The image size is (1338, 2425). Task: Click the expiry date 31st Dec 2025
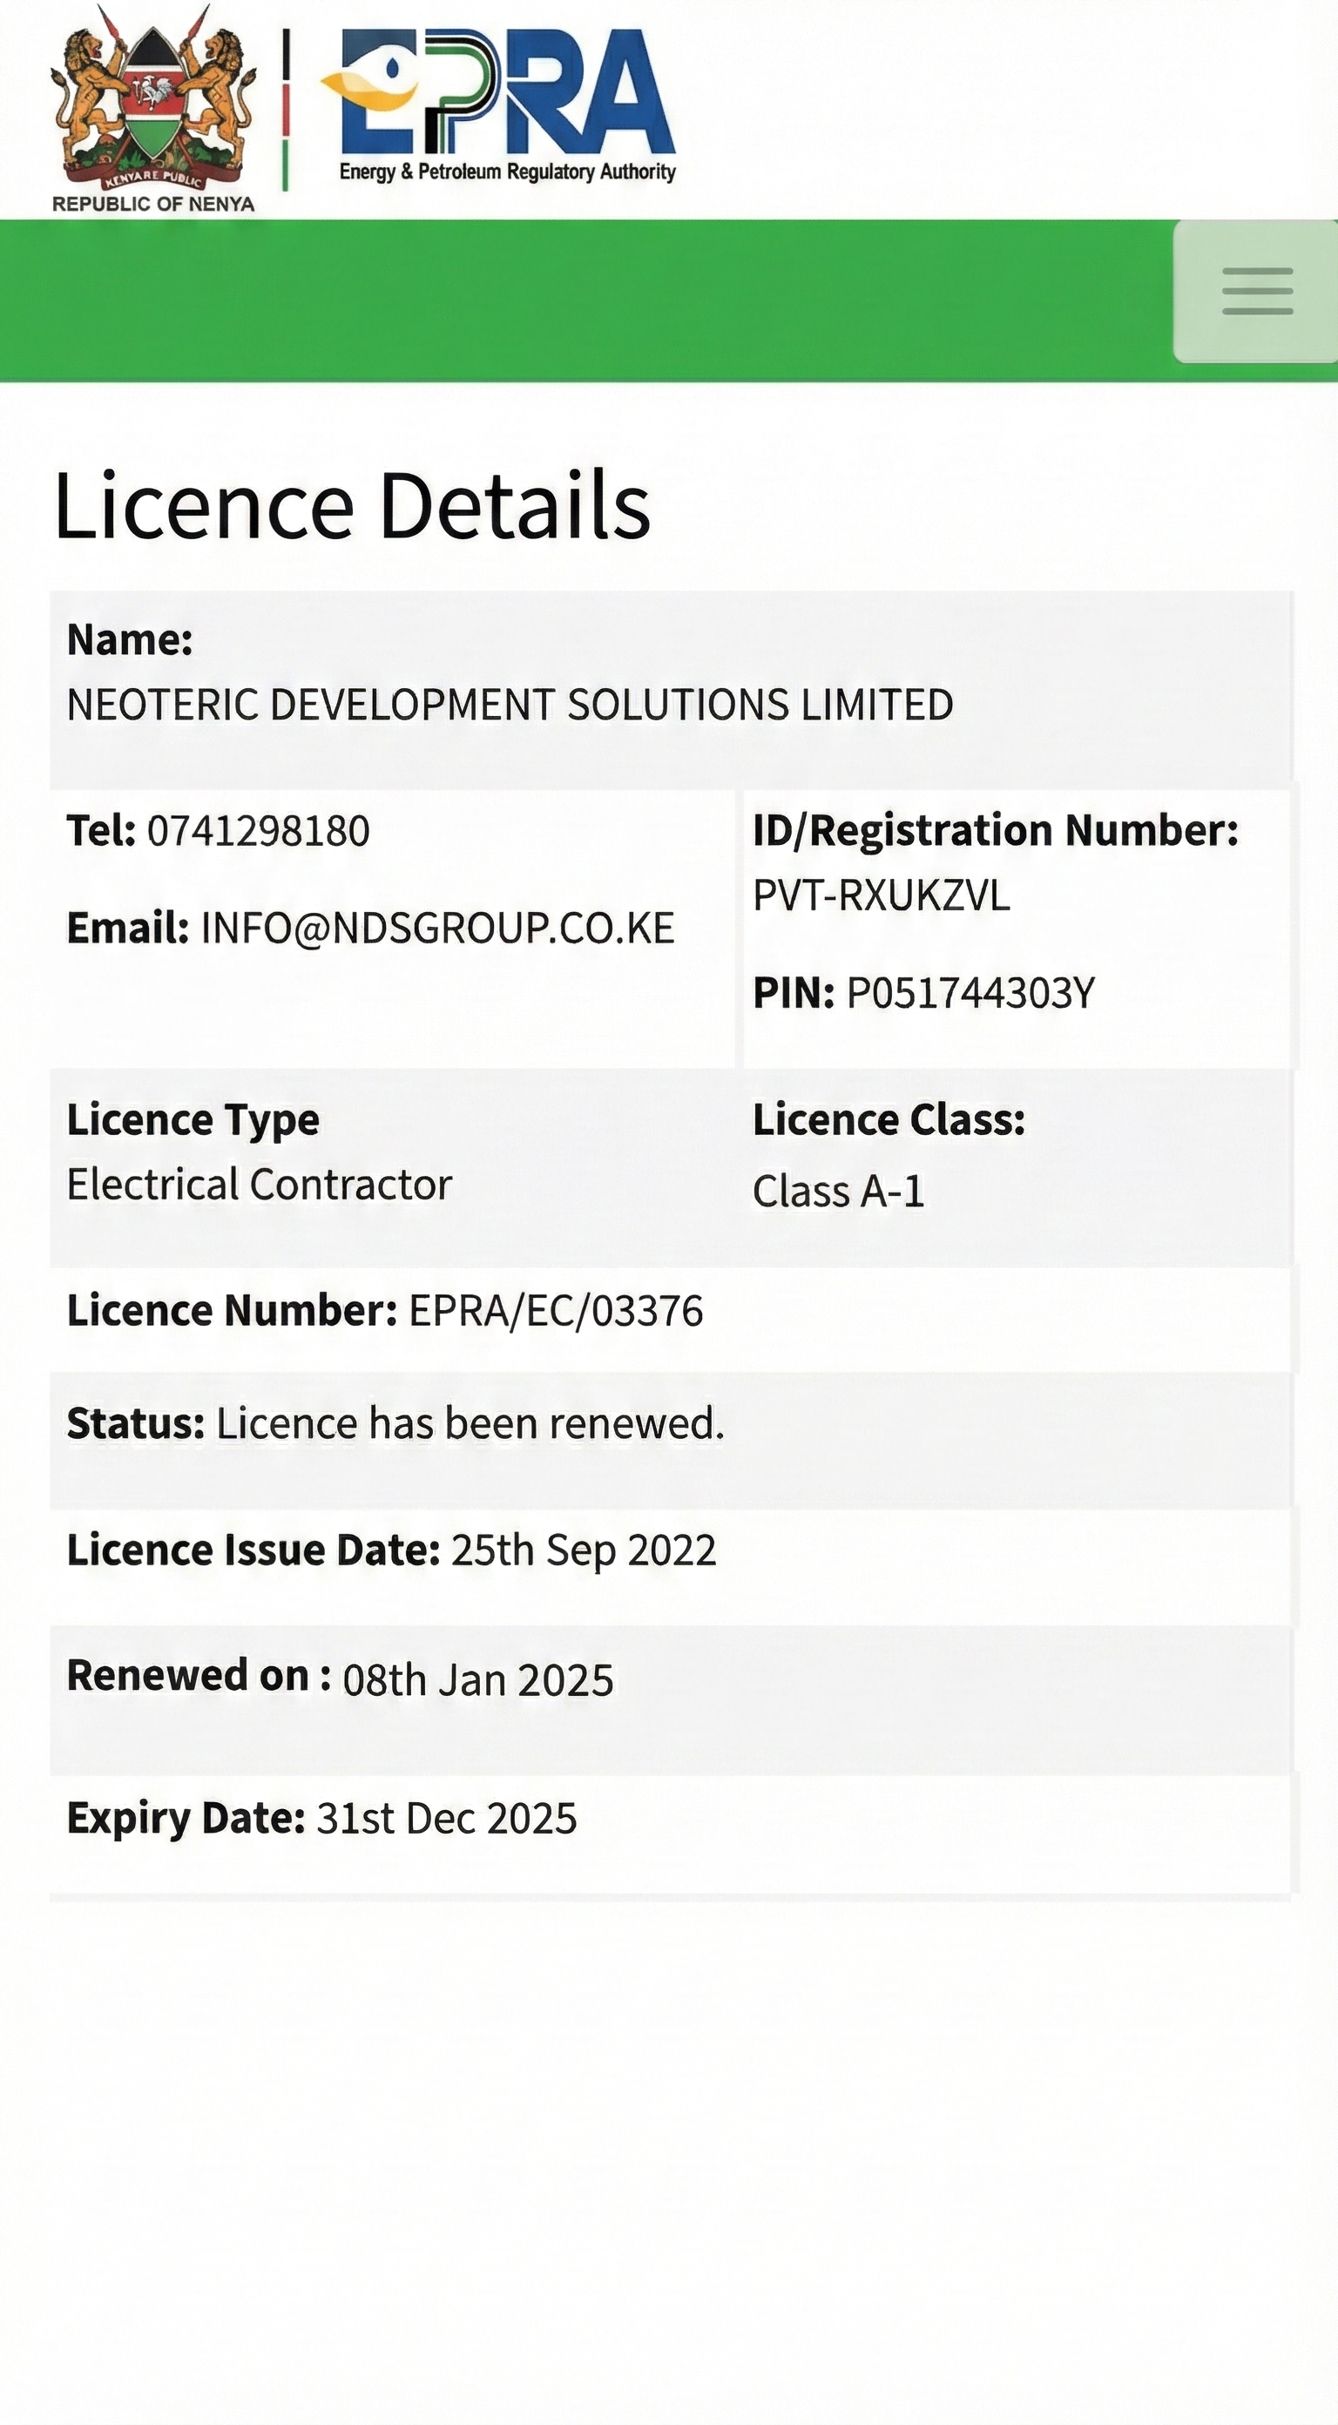click(x=446, y=1818)
